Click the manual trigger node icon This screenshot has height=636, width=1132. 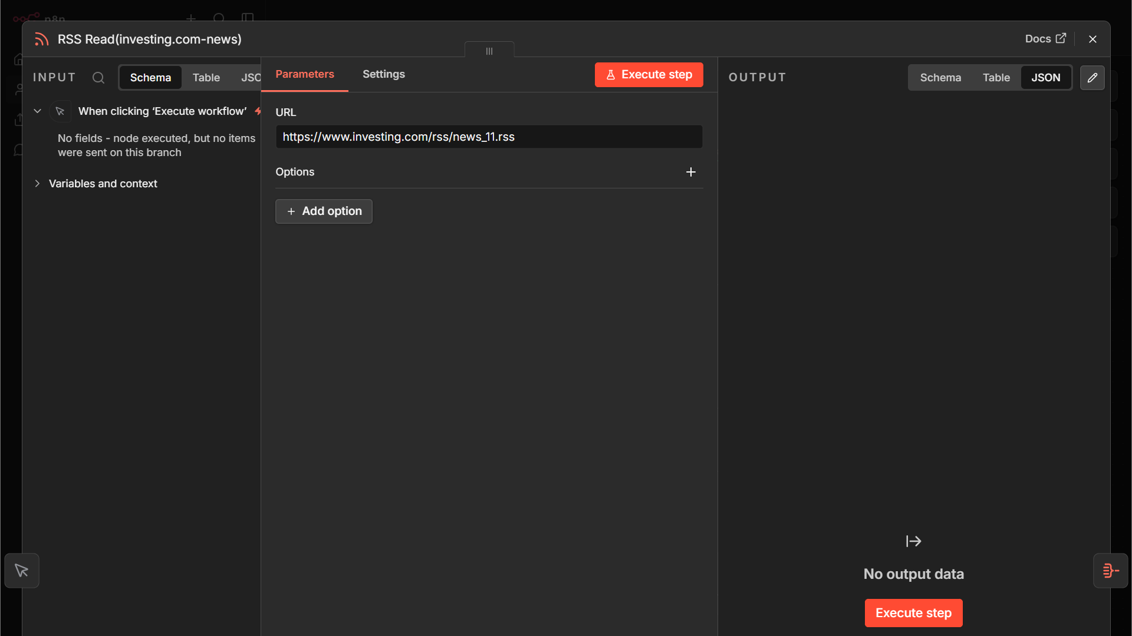point(60,111)
